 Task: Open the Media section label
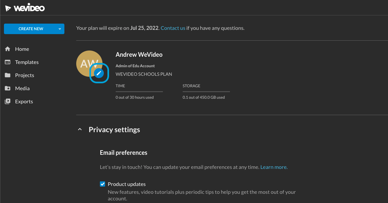tap(22, 88)
